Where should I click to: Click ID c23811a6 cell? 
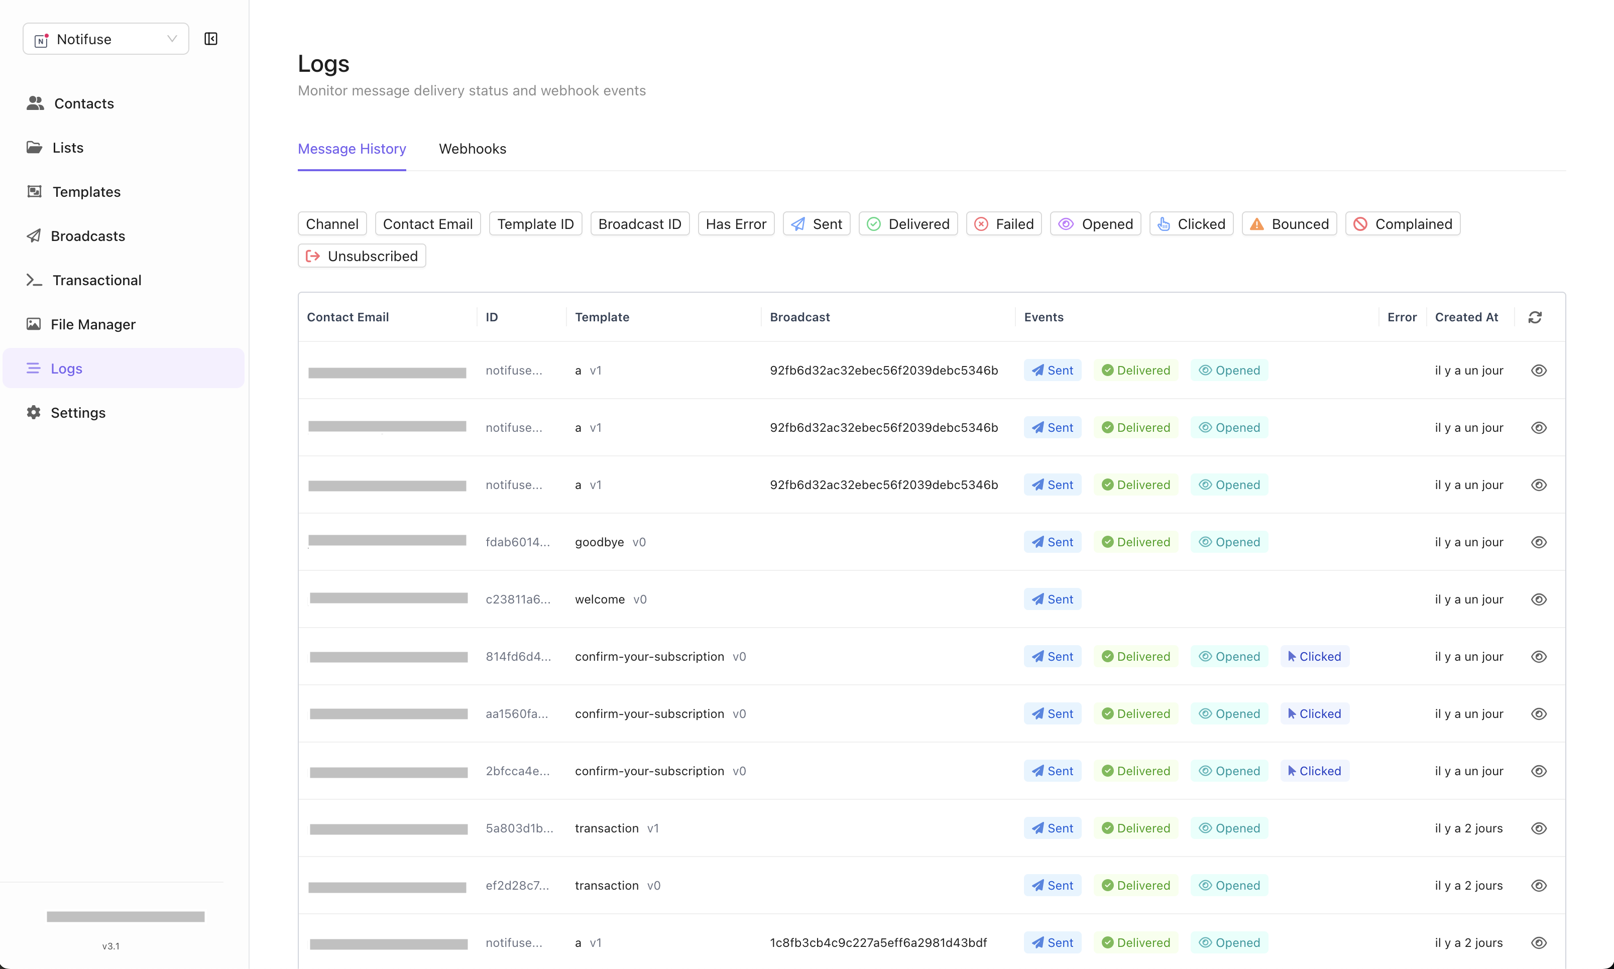[518, 599]
